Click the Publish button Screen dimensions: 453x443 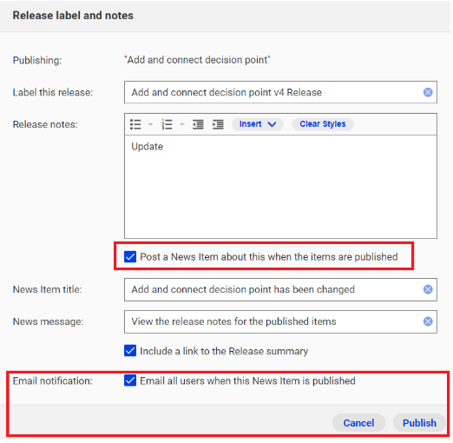click(419, 423)
